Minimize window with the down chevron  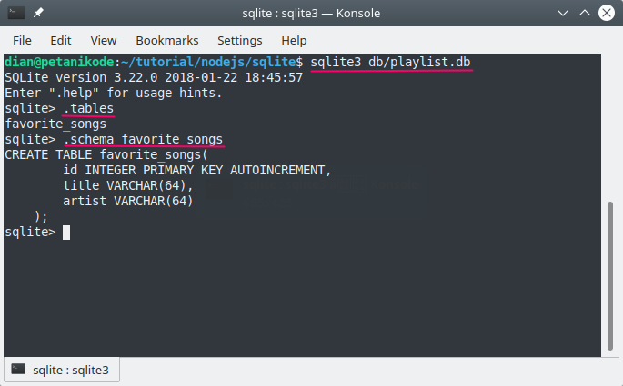click(x=563, y=13)
